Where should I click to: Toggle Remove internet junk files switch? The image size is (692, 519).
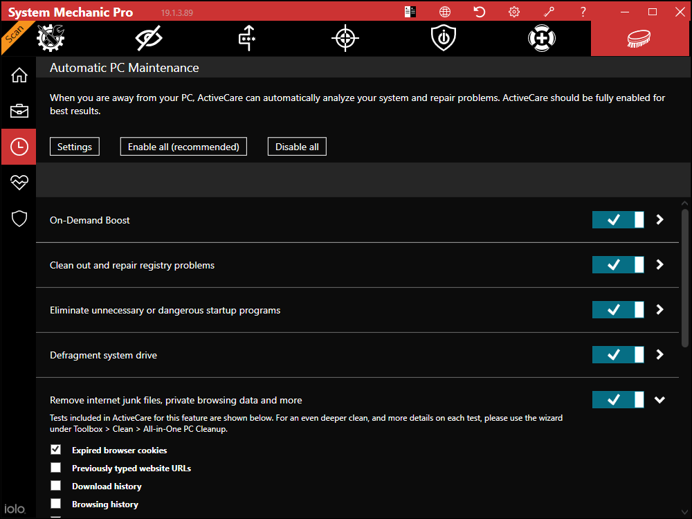[x=618, y=400]
